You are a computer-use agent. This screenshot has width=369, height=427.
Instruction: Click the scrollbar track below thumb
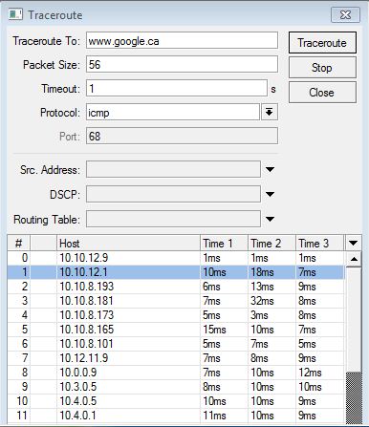click(x=354, y=398)
